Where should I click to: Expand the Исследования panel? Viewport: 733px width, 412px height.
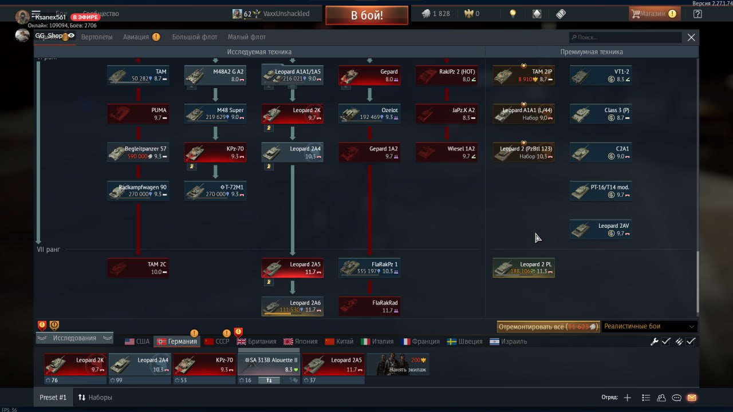click(x=74, y=338)
